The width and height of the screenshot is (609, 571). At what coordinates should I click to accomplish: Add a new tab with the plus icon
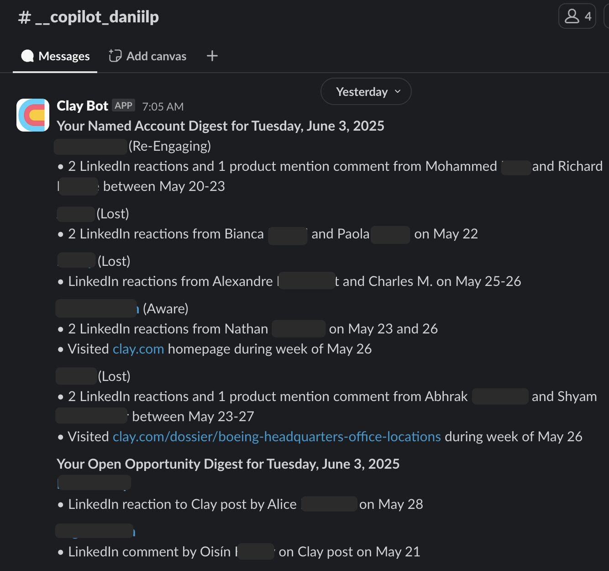point(212,56)
